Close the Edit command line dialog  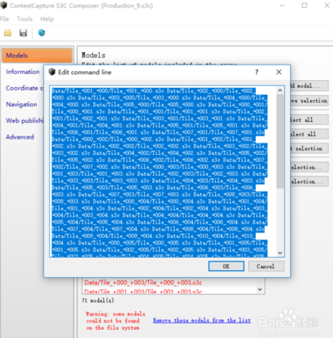click(279, 72)
